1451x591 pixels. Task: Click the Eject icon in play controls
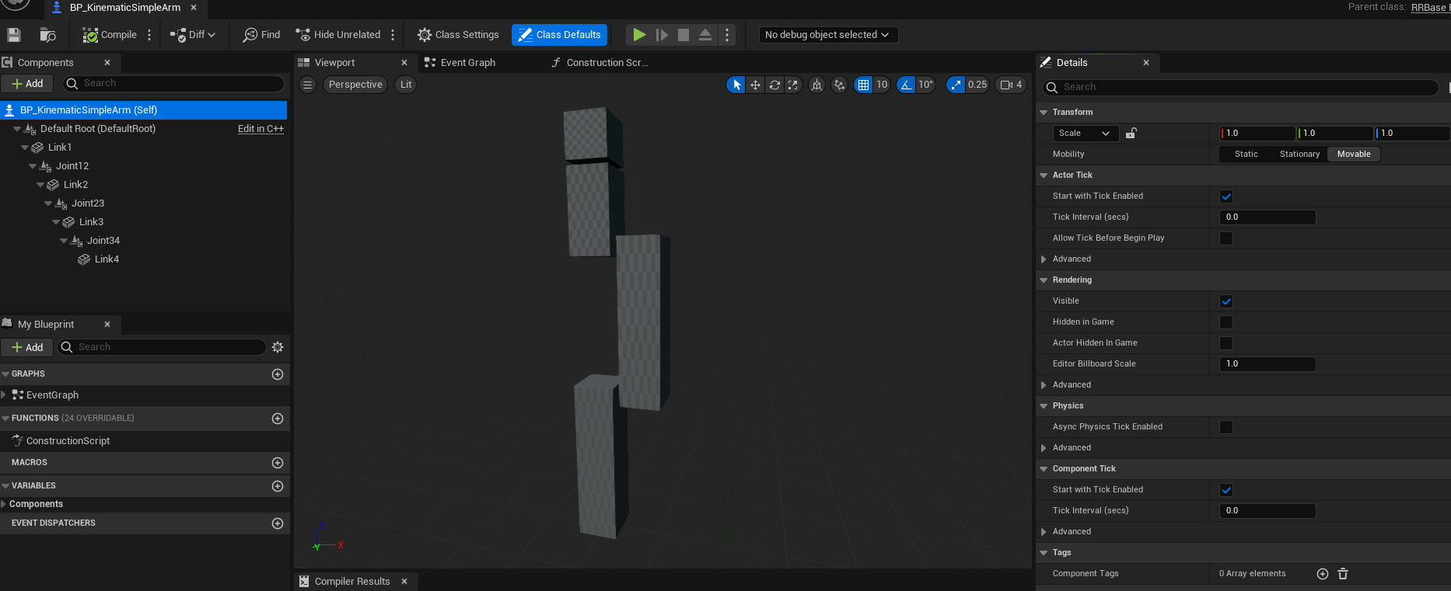pos(705,35)
